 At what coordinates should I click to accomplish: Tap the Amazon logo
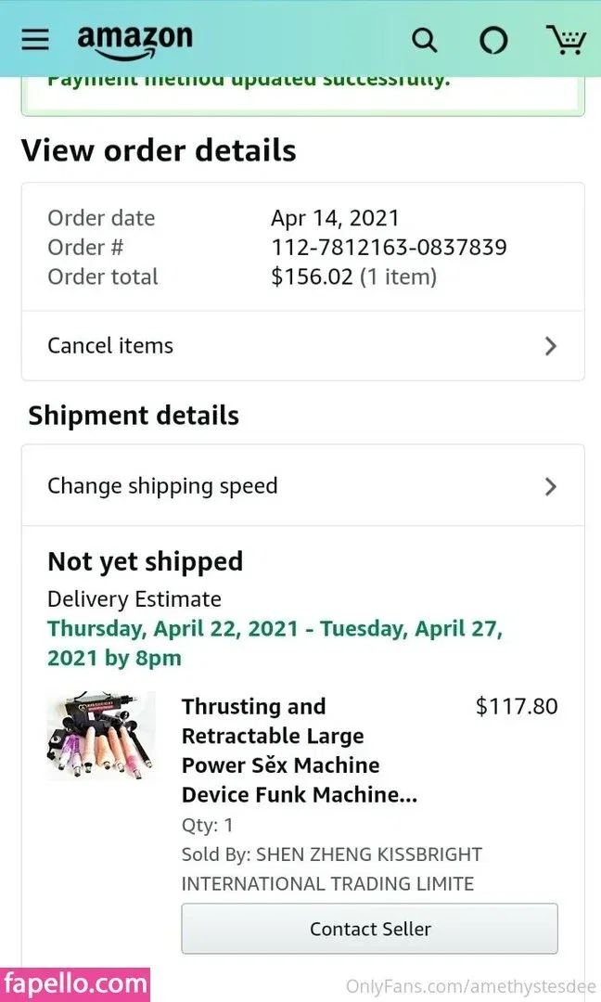coord(134,41)
